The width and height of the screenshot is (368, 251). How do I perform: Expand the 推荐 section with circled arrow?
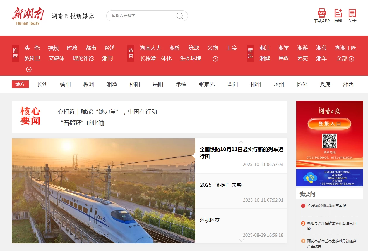click(29, 70)
